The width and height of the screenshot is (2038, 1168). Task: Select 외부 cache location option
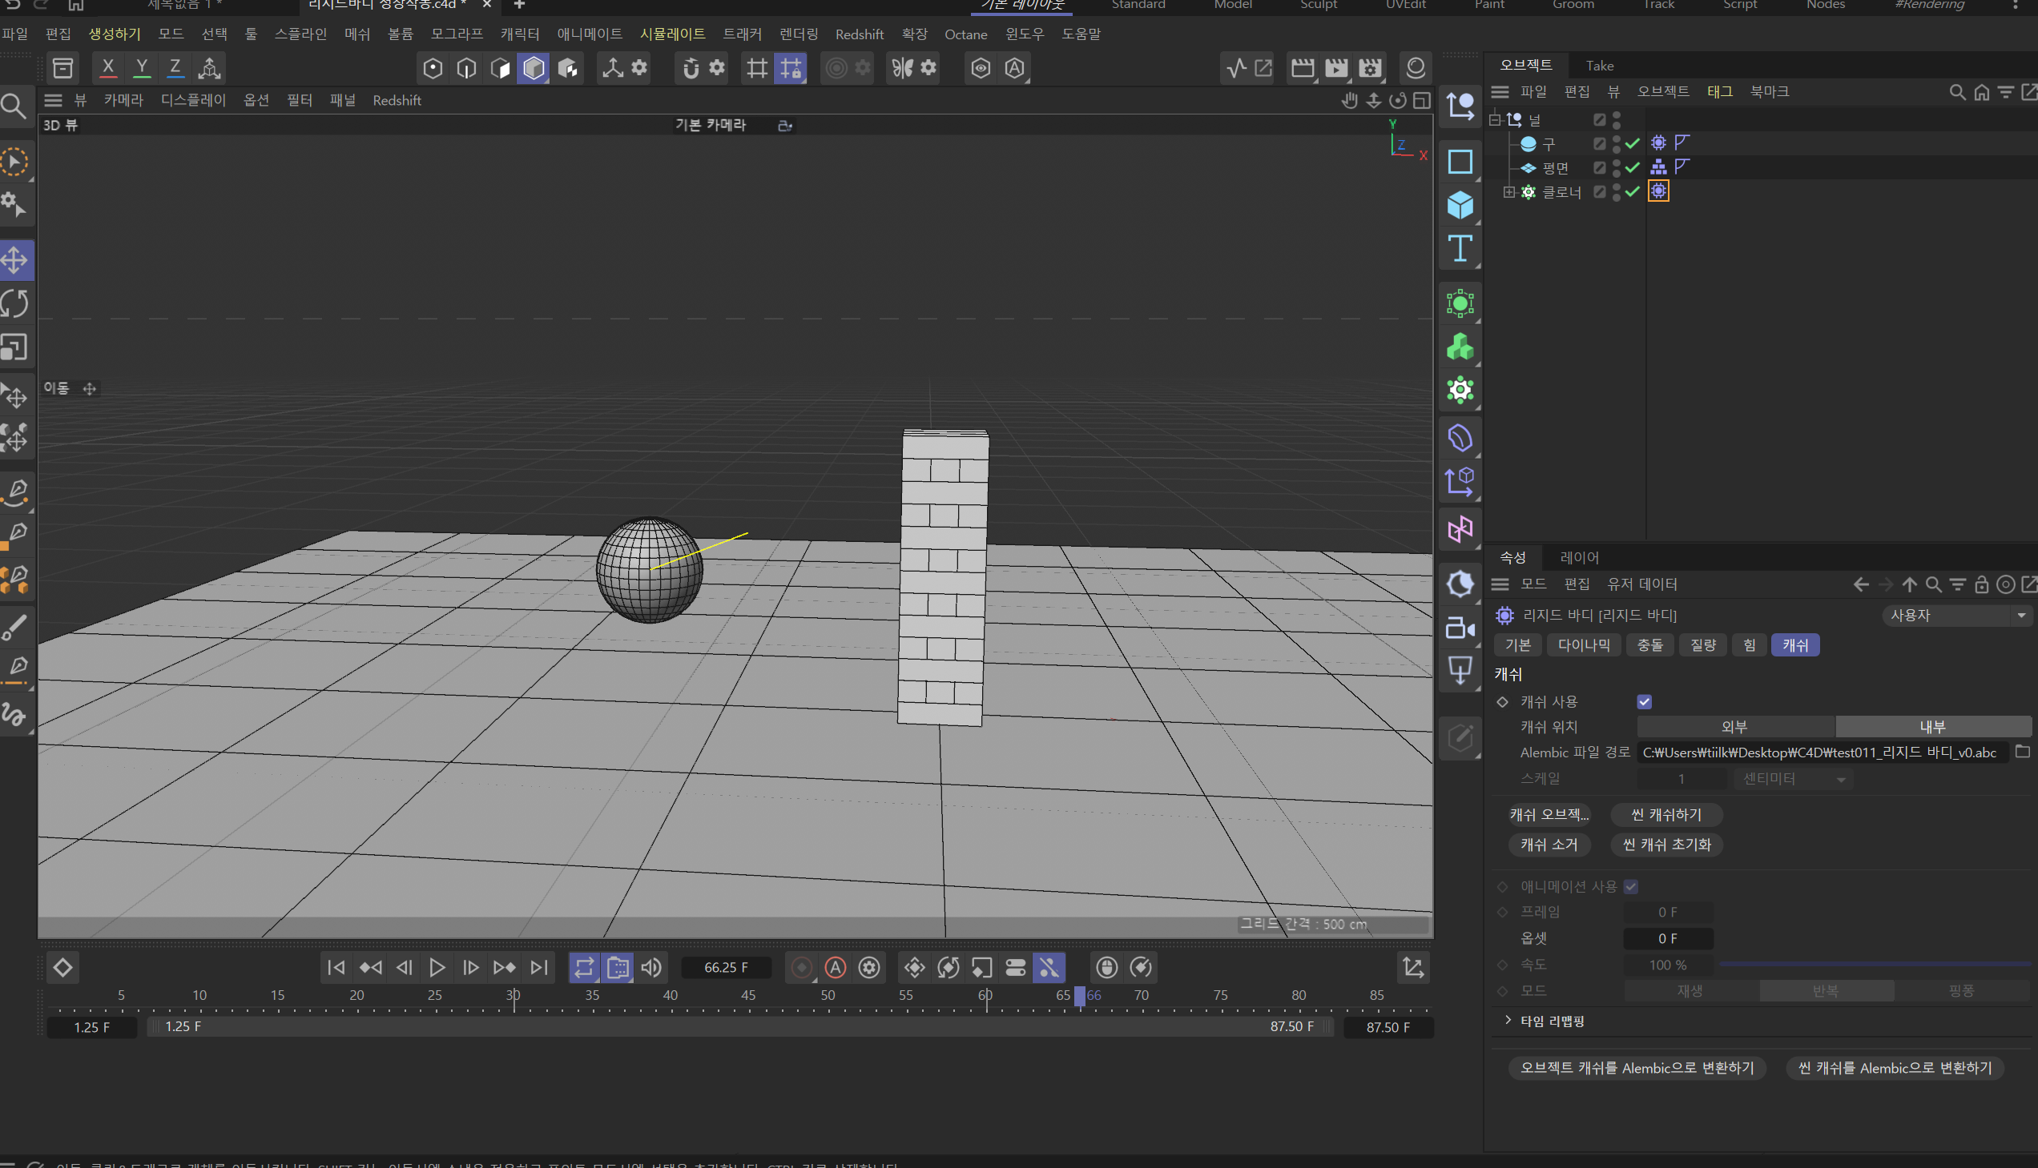click(1734, 727)
